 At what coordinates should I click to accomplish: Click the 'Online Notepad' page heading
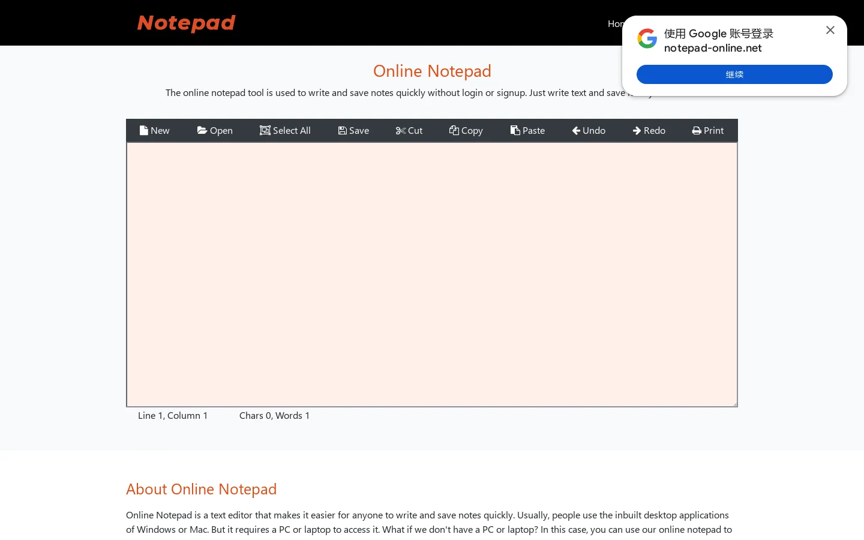click(x=432, y=71)
